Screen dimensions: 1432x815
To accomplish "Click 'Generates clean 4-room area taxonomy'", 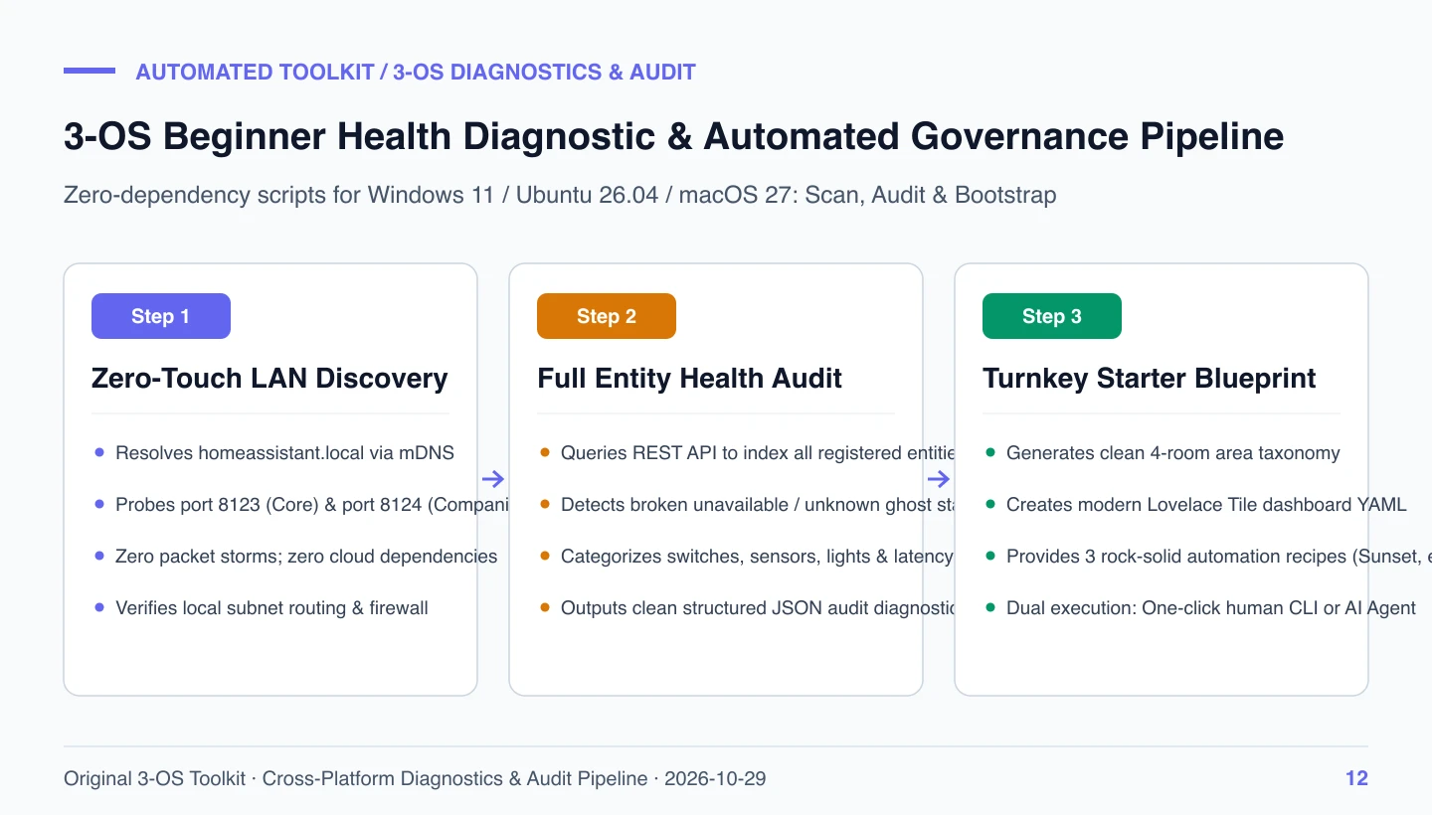I will [x=1173, y=453].
